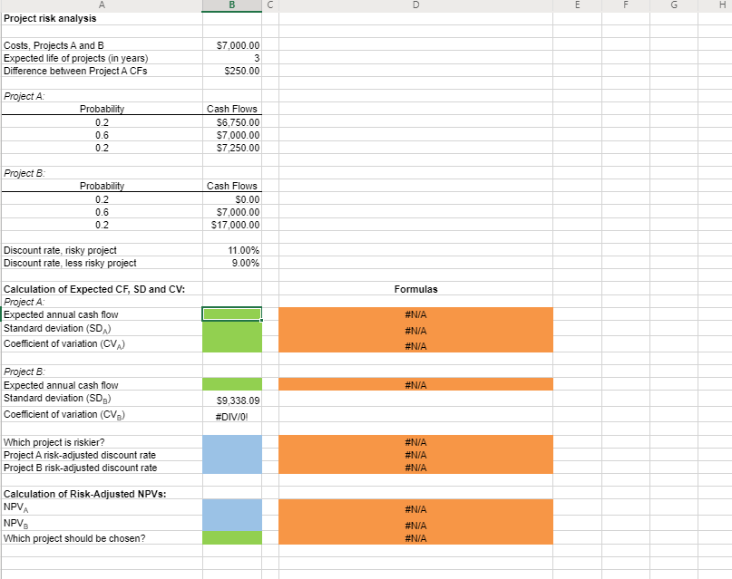The image size is (732, 579).
Task: Select column E header
Action: [578, 5]
